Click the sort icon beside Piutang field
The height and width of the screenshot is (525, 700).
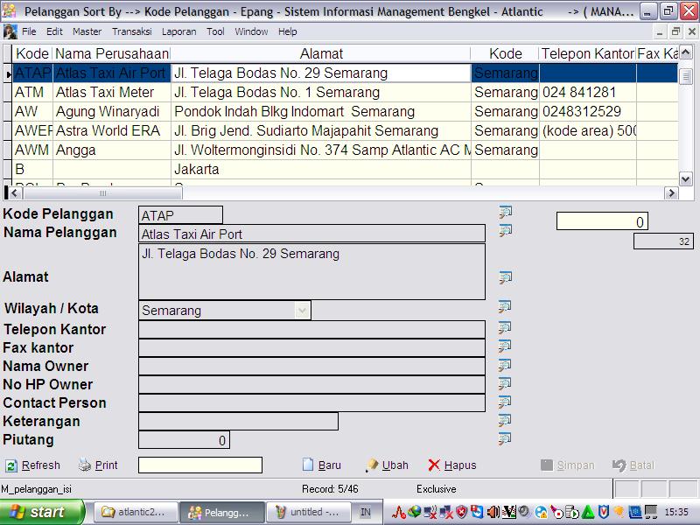pyautogui.click(x=505, y=439)
